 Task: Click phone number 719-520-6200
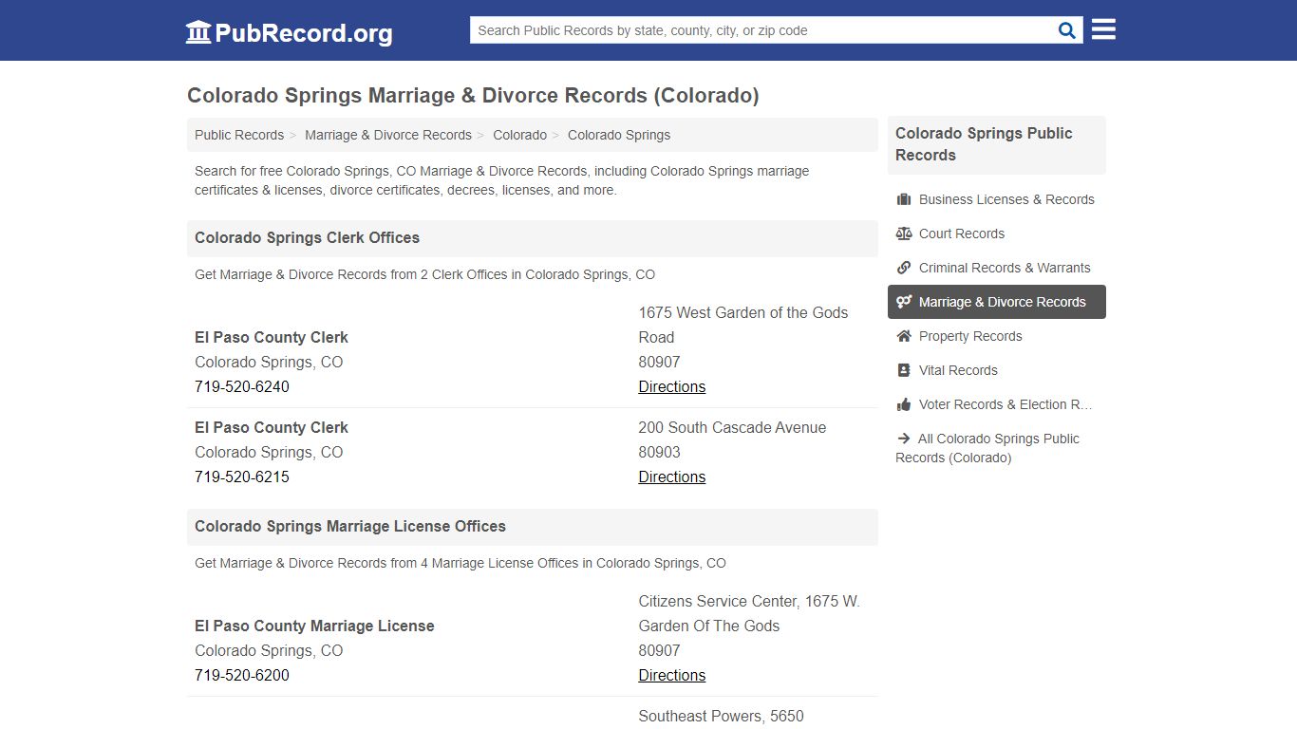click(242, 675)
